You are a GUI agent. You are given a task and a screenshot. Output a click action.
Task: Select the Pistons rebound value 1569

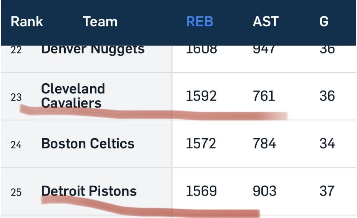tap(201, 191)
